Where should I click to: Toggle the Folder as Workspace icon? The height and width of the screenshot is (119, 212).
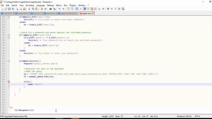click(x=99, y=9)
